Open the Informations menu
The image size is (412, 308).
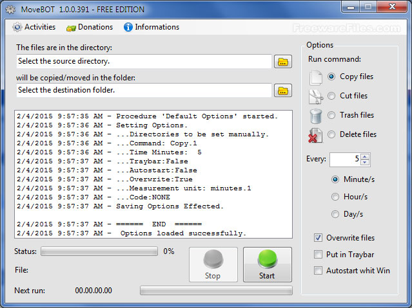coord(152,27)
